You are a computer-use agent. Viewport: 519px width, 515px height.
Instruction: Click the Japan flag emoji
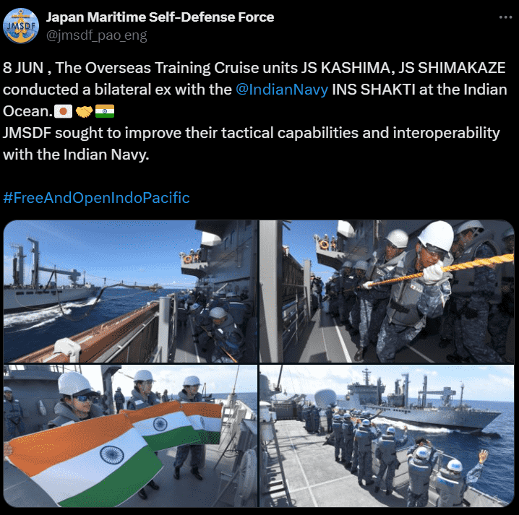[63, 111]
